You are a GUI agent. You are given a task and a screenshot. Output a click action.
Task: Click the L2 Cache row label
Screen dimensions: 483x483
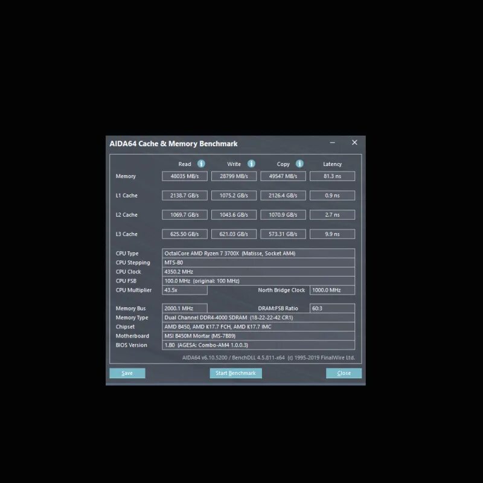tap(127, 215)
